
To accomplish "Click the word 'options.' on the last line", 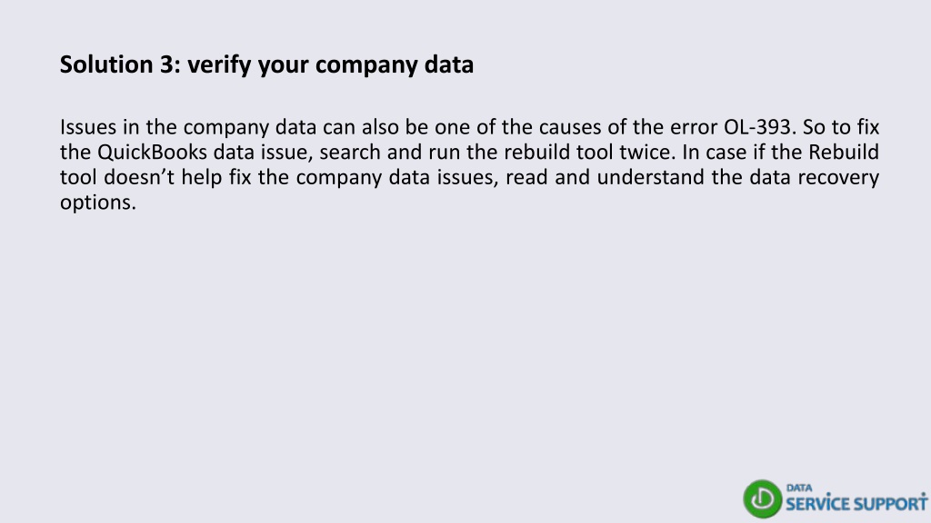I will point(98,202).
